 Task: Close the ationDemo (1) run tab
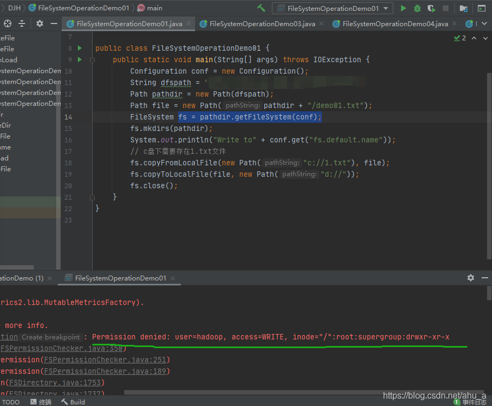(49, 278)
